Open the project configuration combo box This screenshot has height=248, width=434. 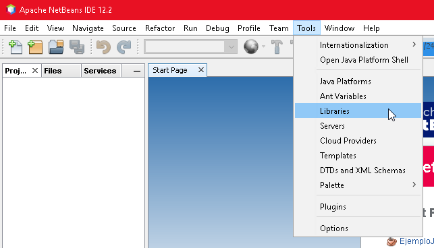[190, 46]
